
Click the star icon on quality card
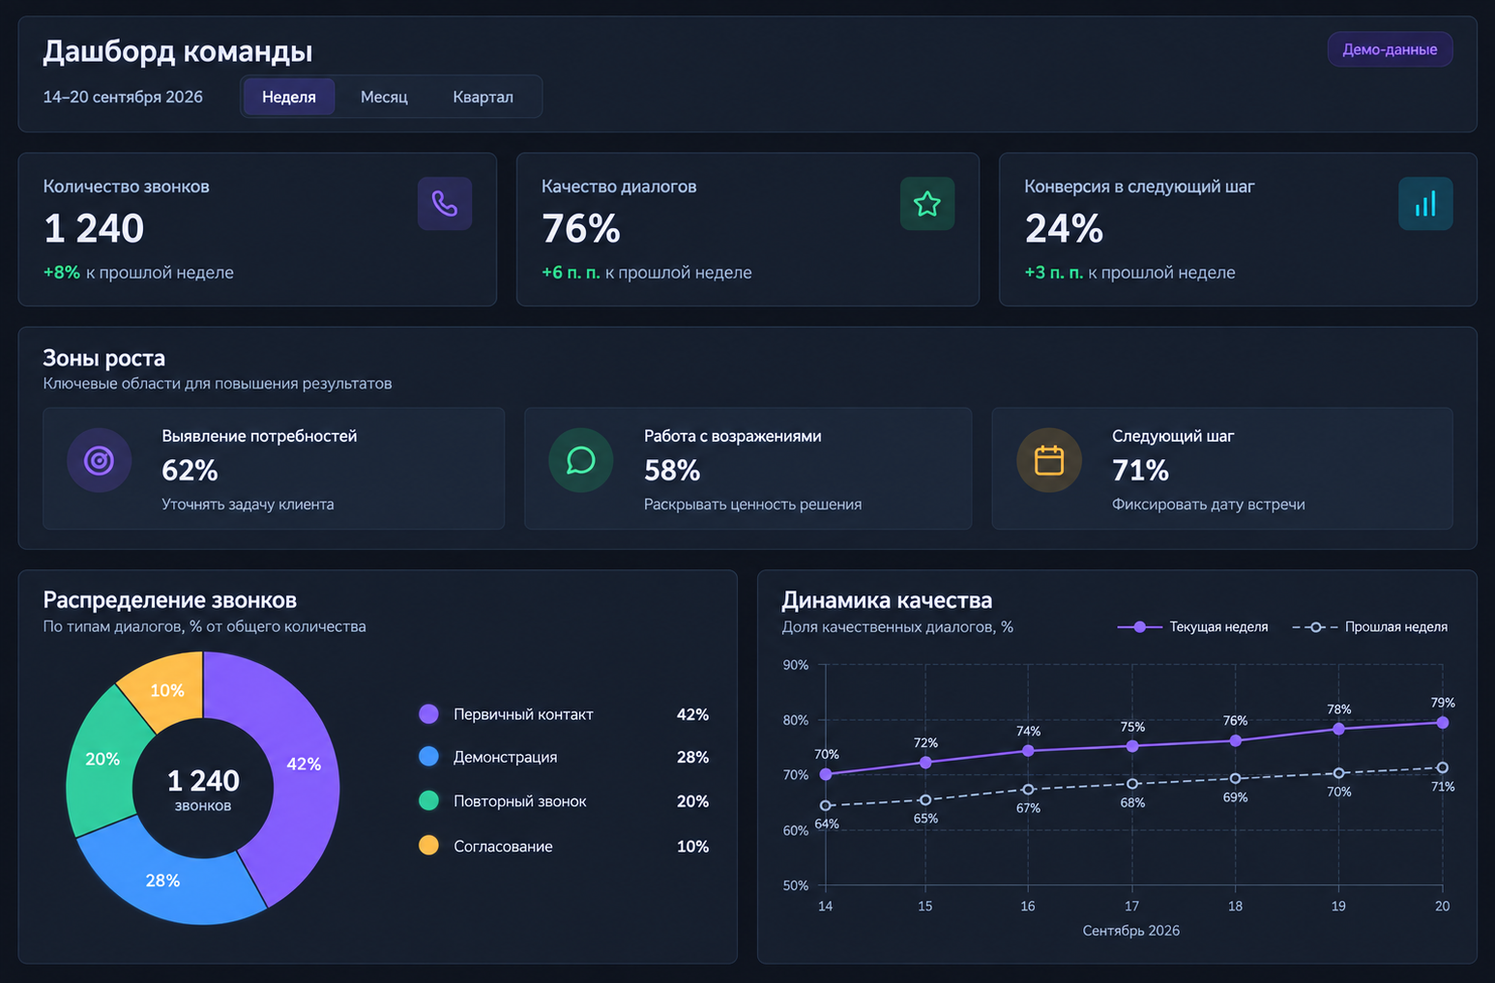pyautogui.click(x=927, y=203)
